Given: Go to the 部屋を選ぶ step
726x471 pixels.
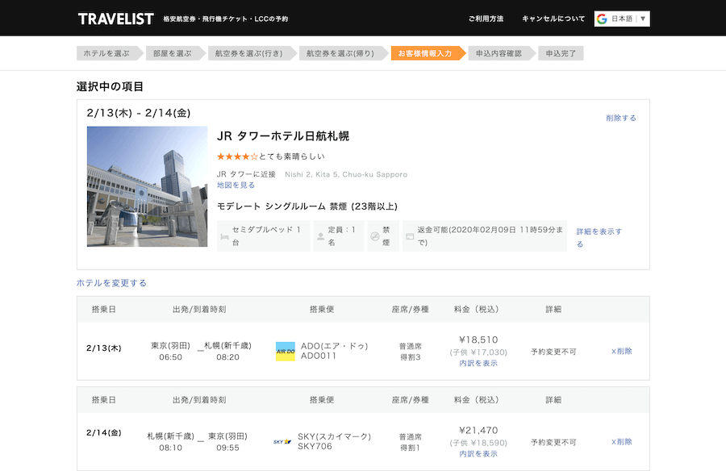Looking at the screenshot, I should (x=176, y=53).
